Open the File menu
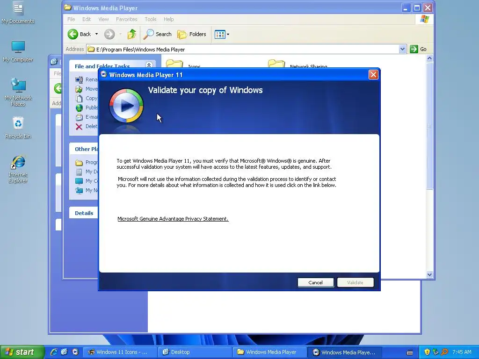Viewport: 479px width, 359px height. coord(71,19)
